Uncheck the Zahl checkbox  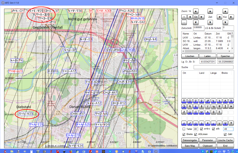225,134
